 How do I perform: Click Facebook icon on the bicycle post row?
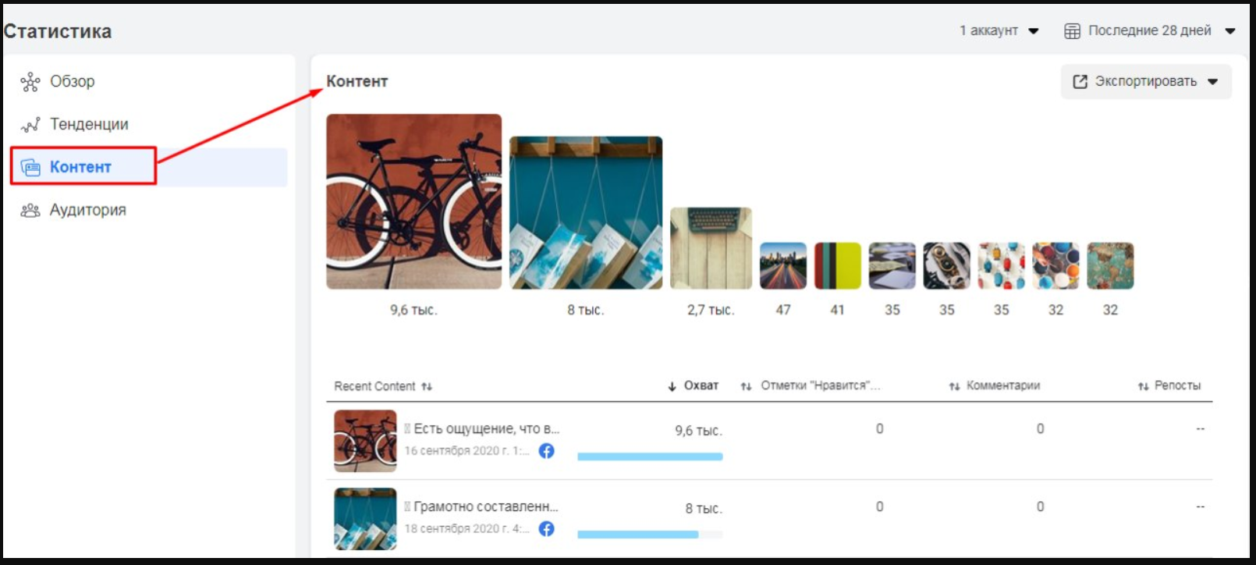547,451
